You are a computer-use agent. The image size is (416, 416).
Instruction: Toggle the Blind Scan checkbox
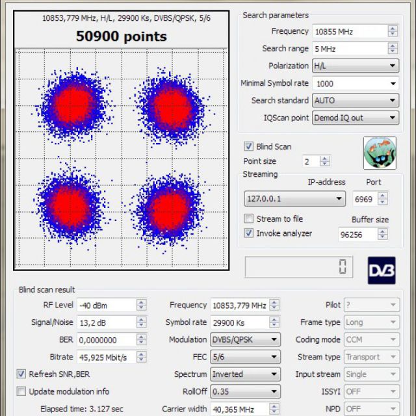(248, 146)
